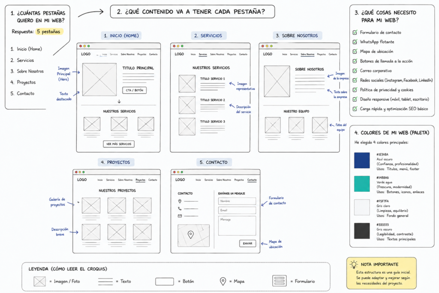
Task: Click the 'Galería de proyectos' annotation
Action: click(x=57, y=202)
